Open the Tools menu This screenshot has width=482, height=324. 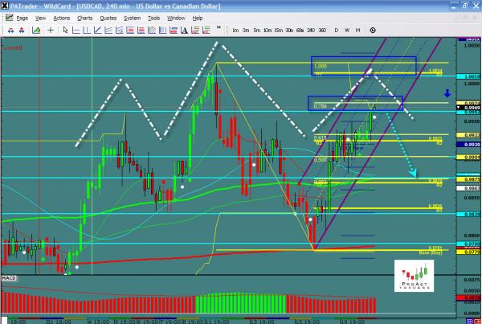153,17
